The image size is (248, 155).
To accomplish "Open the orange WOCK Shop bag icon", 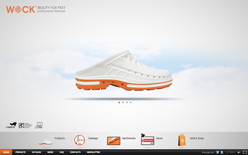I will (x=182, y=140).
